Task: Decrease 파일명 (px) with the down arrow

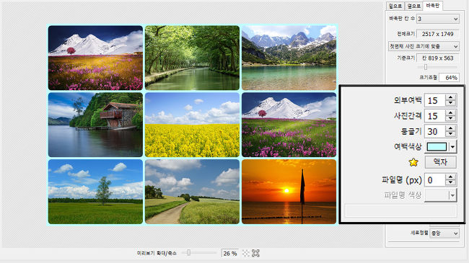Action: coord(450,183)
